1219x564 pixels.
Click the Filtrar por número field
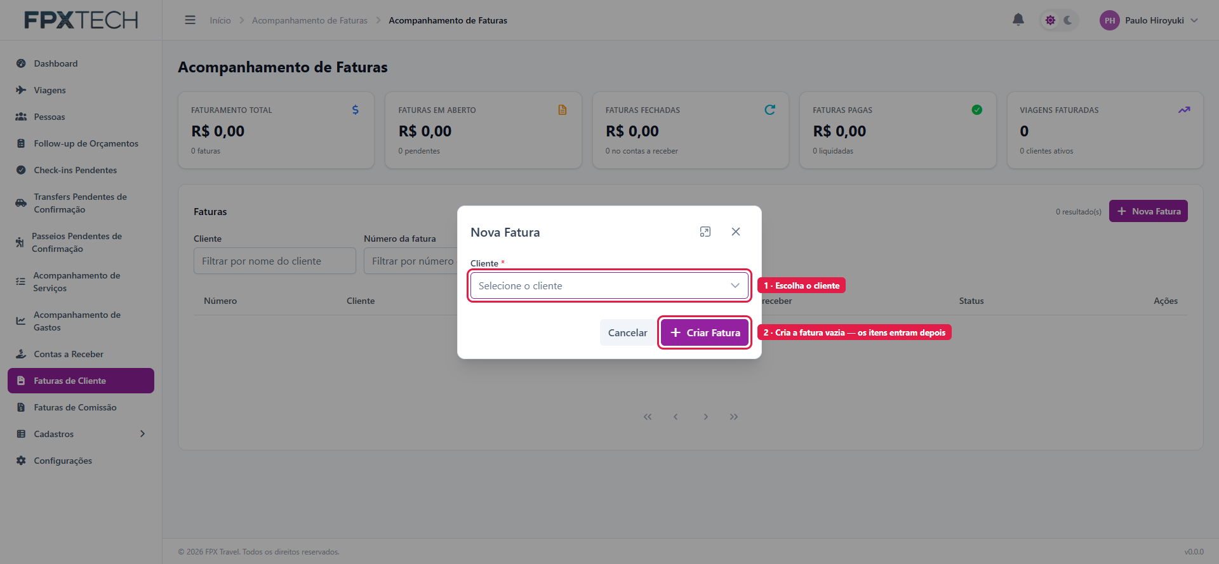click(x=411, y=261)
